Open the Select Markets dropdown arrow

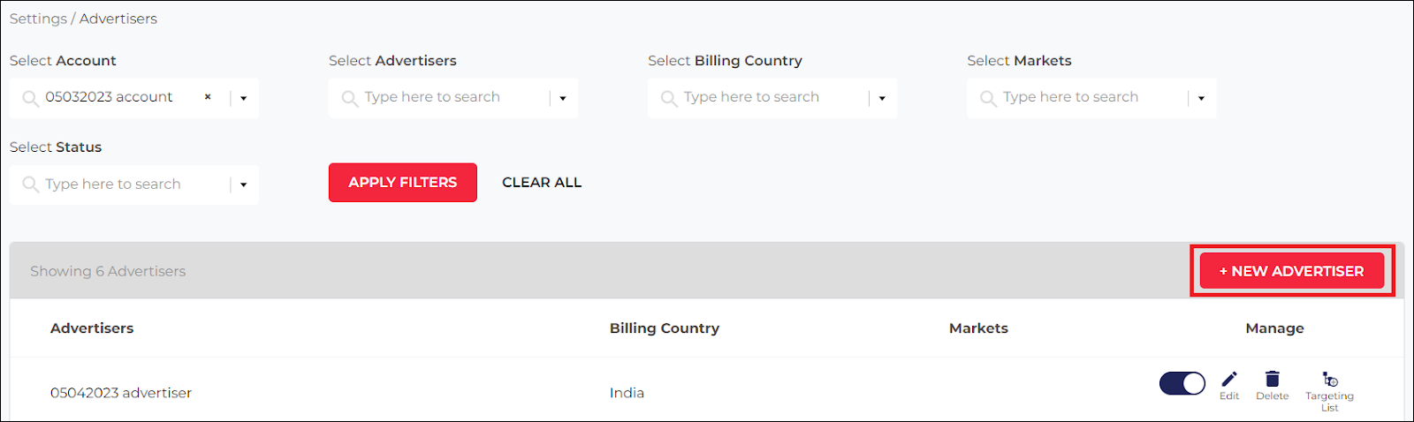1201,98
